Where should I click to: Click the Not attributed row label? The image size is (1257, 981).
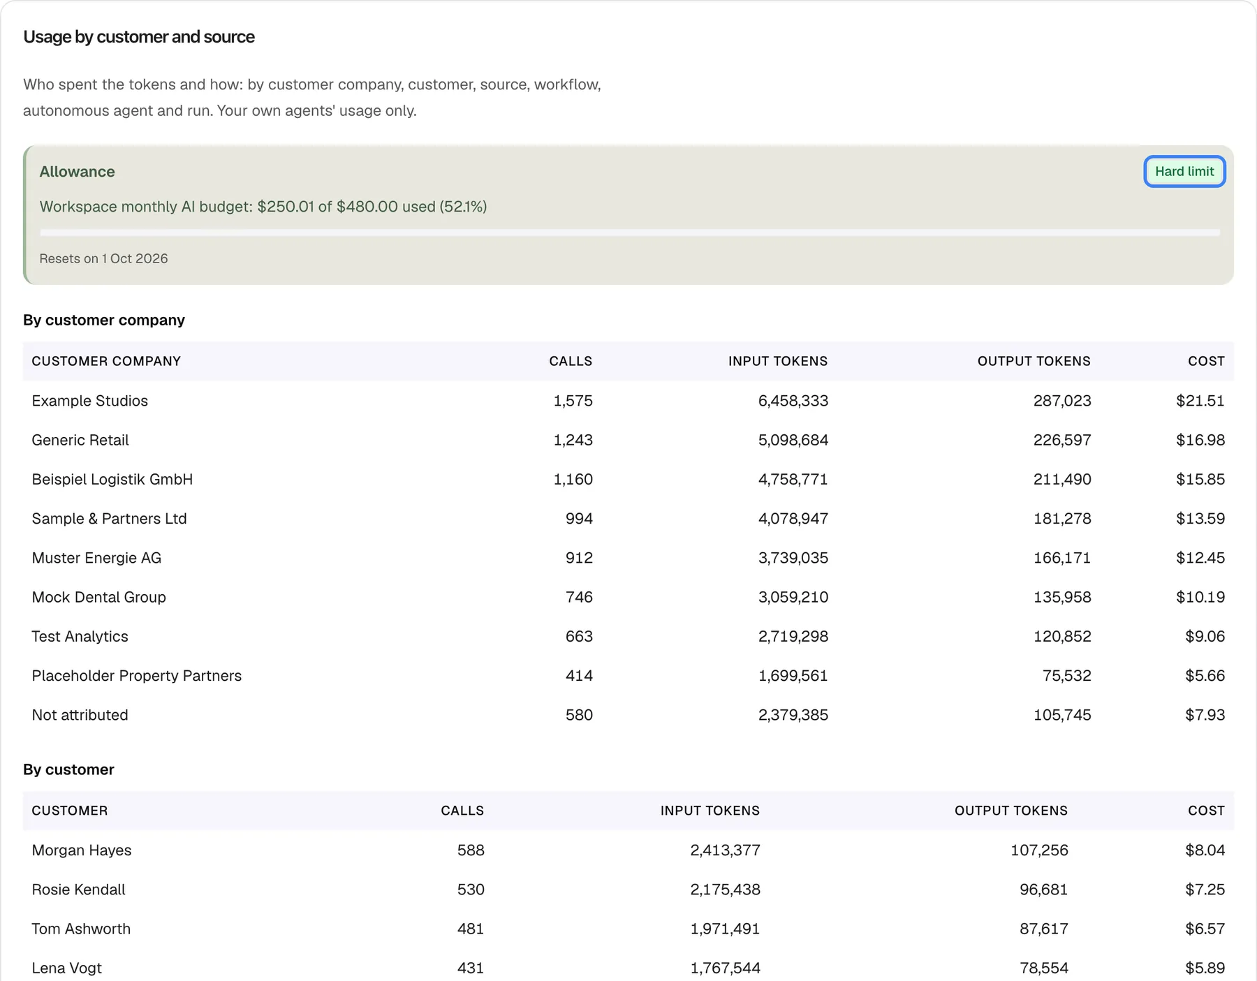(x=80, y=715)
